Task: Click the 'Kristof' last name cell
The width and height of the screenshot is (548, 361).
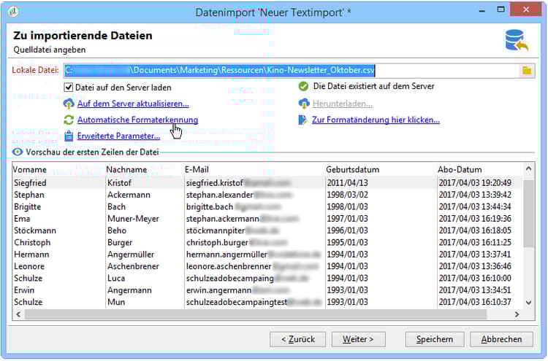Action: (x=145, y=183)
